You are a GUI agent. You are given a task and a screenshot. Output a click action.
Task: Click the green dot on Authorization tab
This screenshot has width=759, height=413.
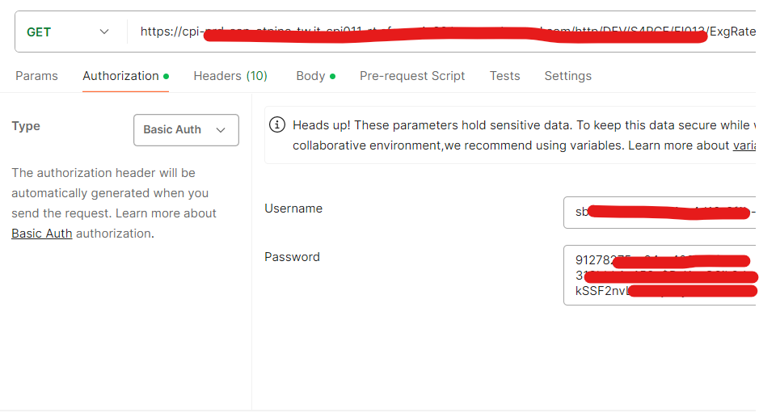(x=167, y=76)
